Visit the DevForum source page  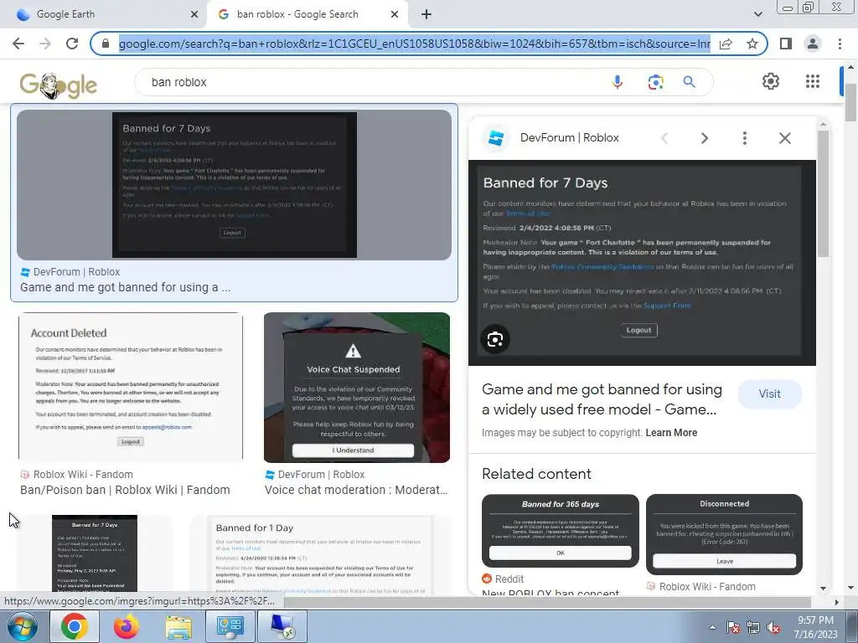(x=769, y=394)
